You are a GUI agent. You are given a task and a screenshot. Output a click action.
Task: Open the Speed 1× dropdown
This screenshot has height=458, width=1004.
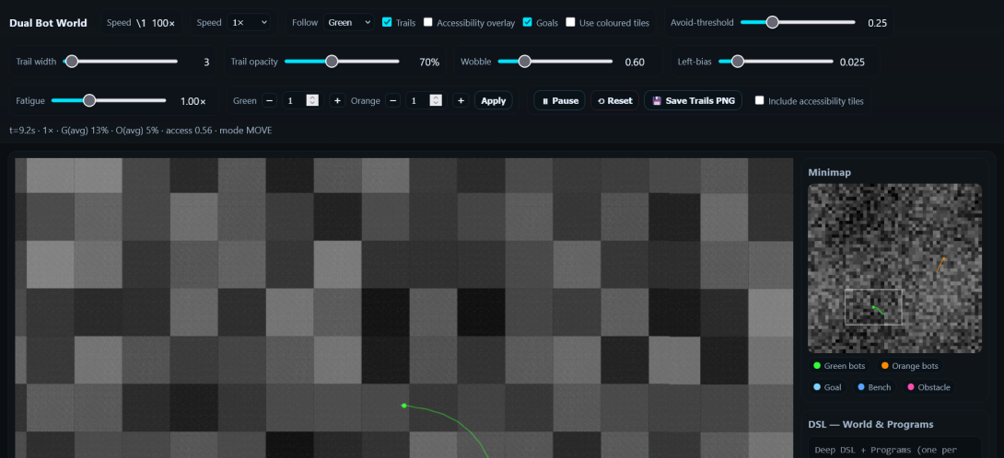tap(249, 22)
